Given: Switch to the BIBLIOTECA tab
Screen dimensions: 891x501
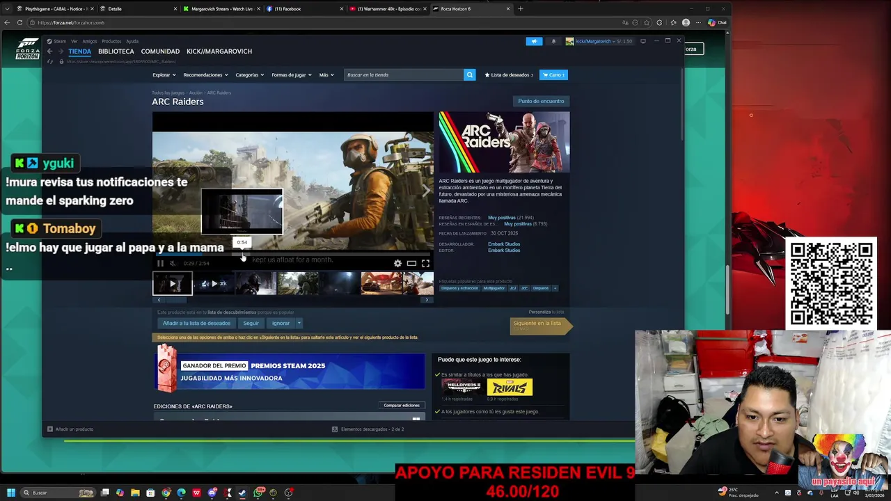Looking at the screenshot, I should (116, 51).
